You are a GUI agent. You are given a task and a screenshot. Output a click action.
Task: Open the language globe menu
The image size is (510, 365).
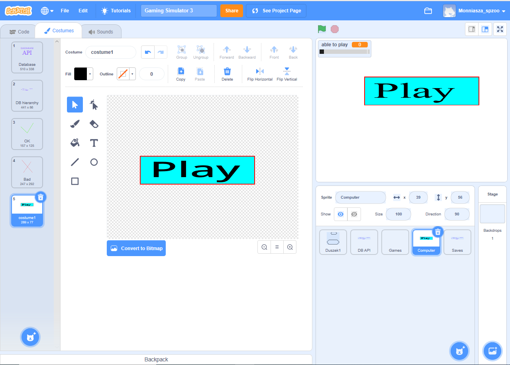(47, 11)
